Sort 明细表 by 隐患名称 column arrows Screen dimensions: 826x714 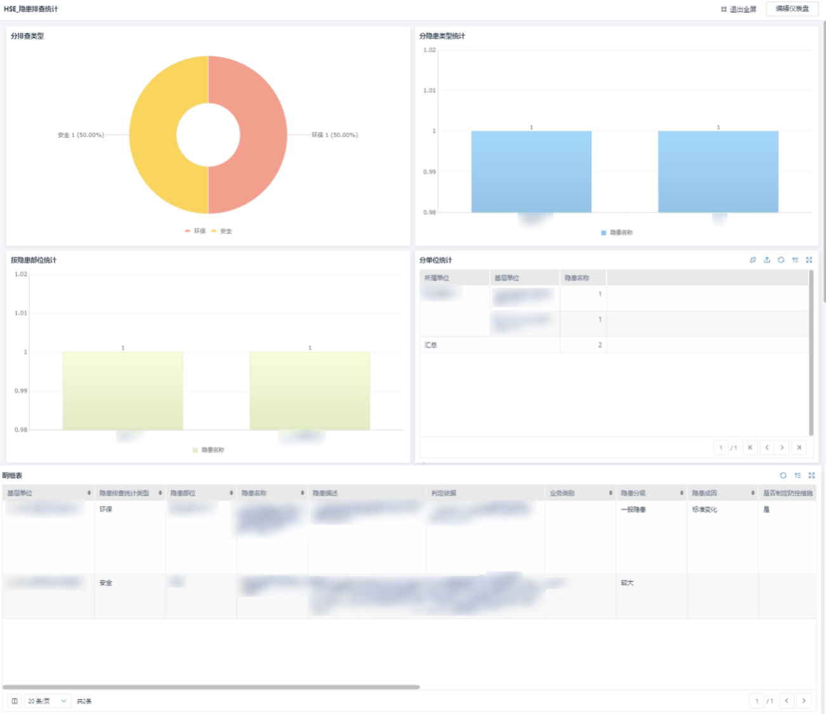point(302,493)
